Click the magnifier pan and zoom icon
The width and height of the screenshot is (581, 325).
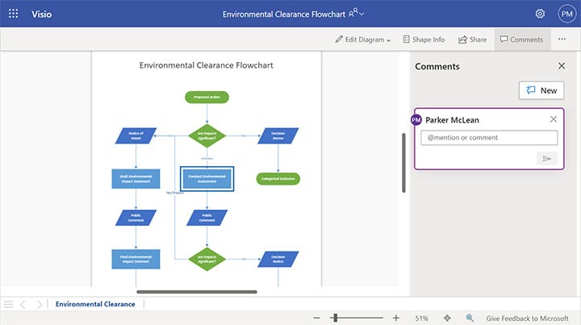click(470, 319)
